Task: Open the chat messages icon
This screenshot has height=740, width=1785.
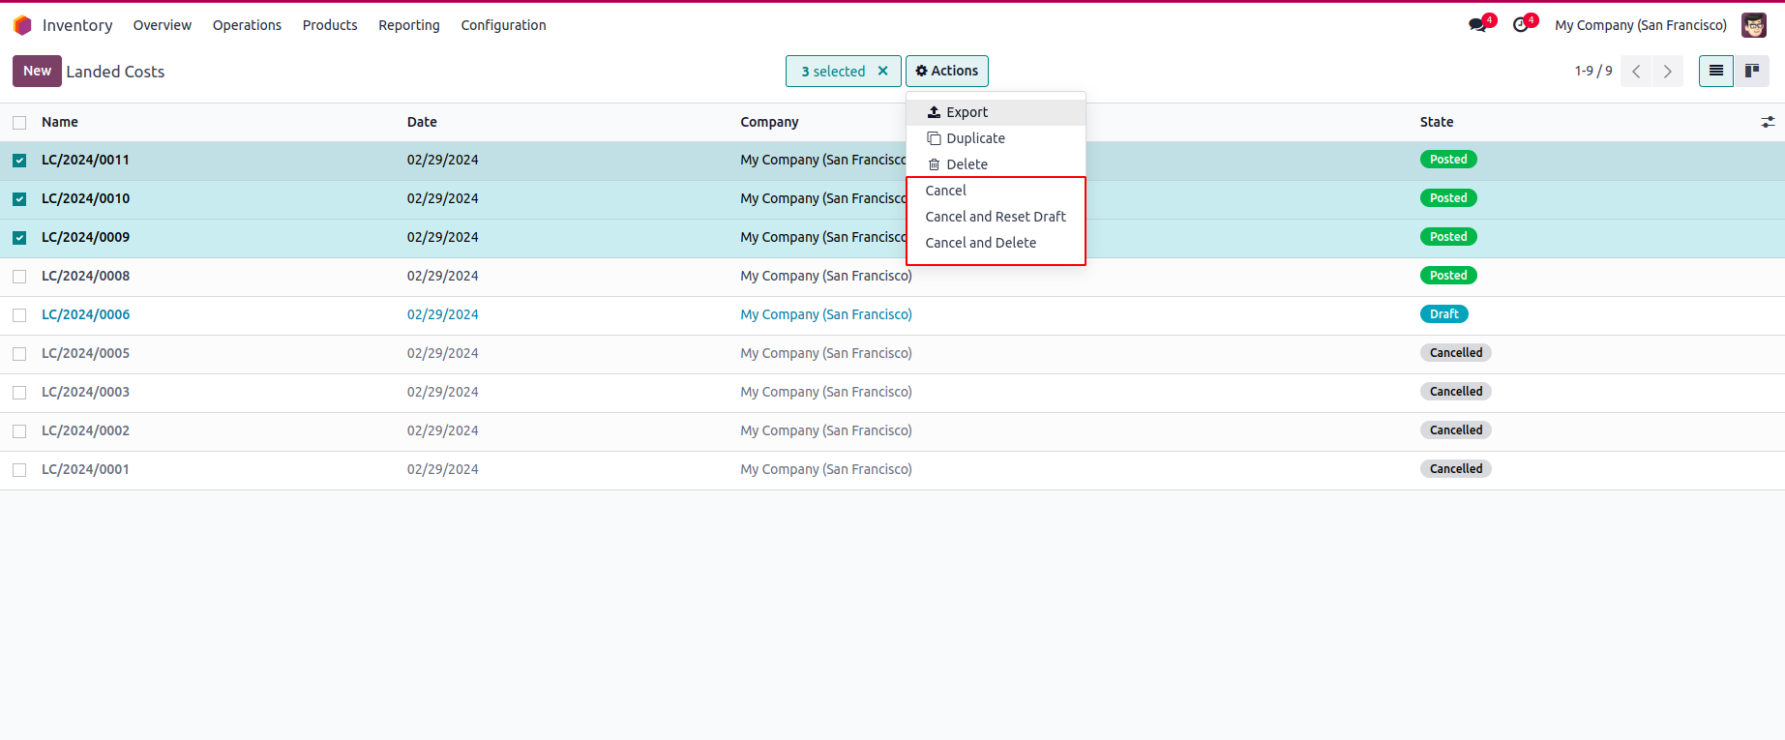Action: (1477, 25)
